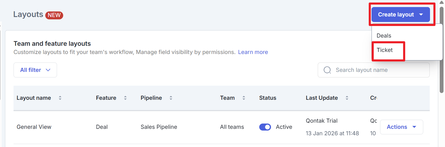This screenshot has width=445, height=147.
Task: Toggle the Active status switch for General View
Action: (x=265, y=127)
